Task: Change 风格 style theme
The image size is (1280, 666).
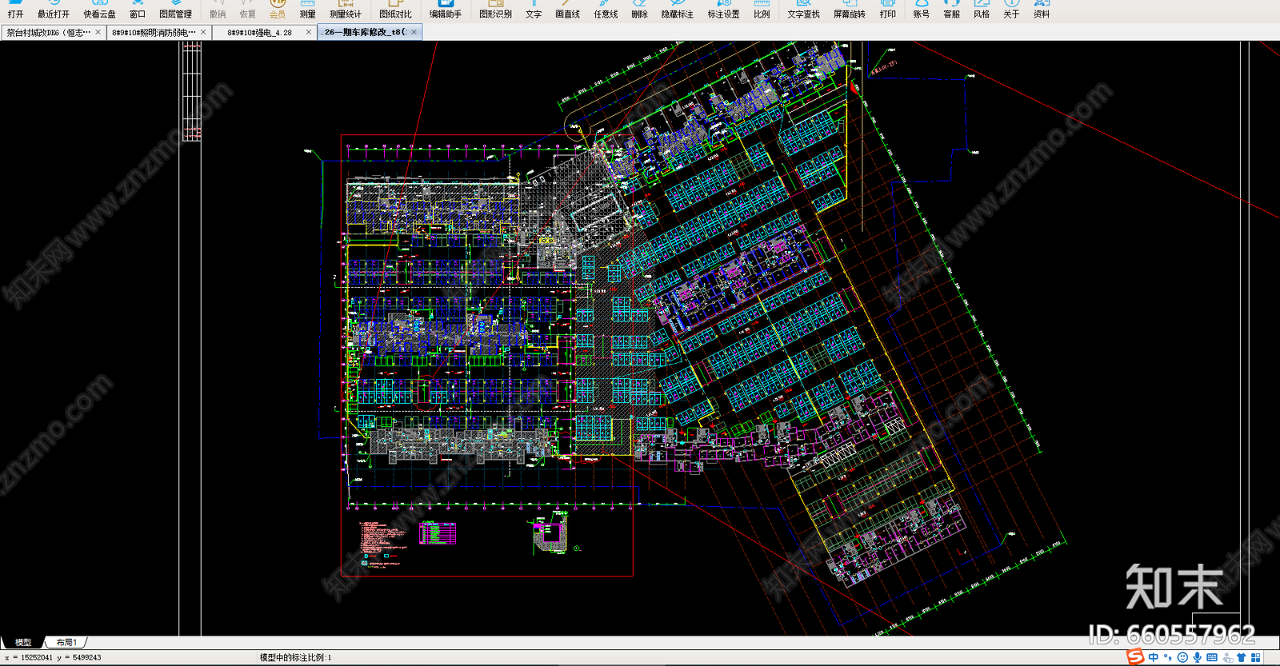Action: click(x=982, y=10)
